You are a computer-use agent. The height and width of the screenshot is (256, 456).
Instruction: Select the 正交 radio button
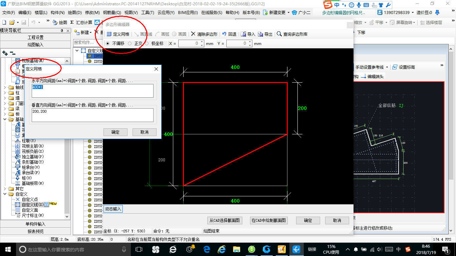130,43
